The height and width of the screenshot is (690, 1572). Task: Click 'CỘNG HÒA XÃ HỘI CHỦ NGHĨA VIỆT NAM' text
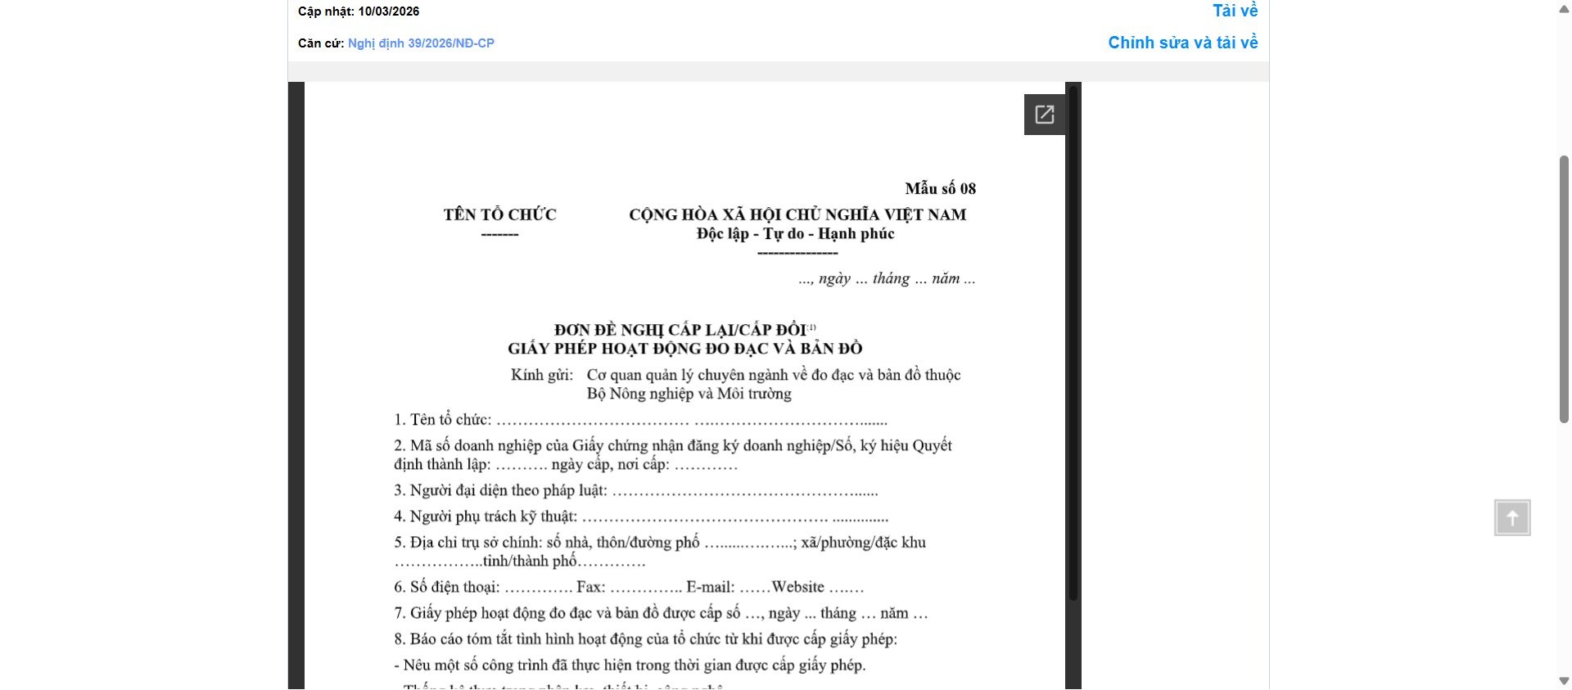[797, 215]
